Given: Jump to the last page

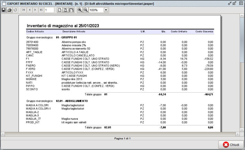Looking at the screenshot, I should tap(41, 10).
